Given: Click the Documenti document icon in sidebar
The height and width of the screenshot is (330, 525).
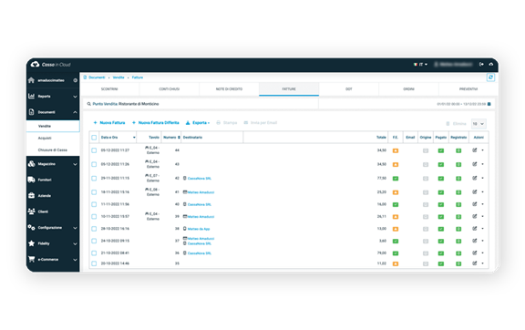Looking at the screenshot, I should (32, 112).
